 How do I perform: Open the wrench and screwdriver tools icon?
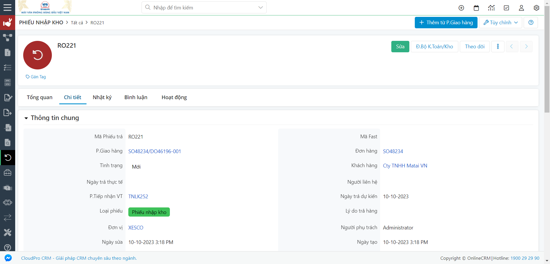[x=7, y=233]
